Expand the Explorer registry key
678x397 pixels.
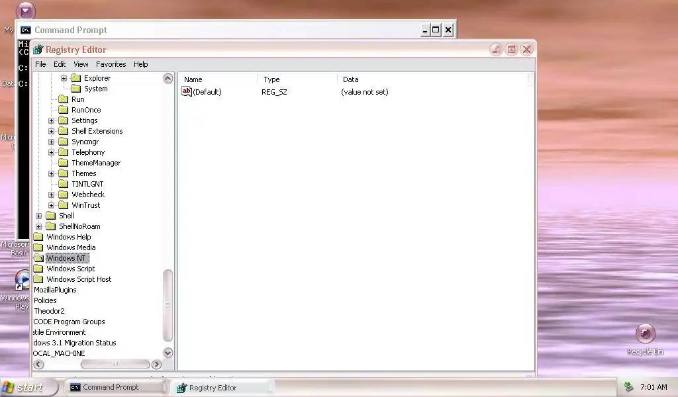64,78
